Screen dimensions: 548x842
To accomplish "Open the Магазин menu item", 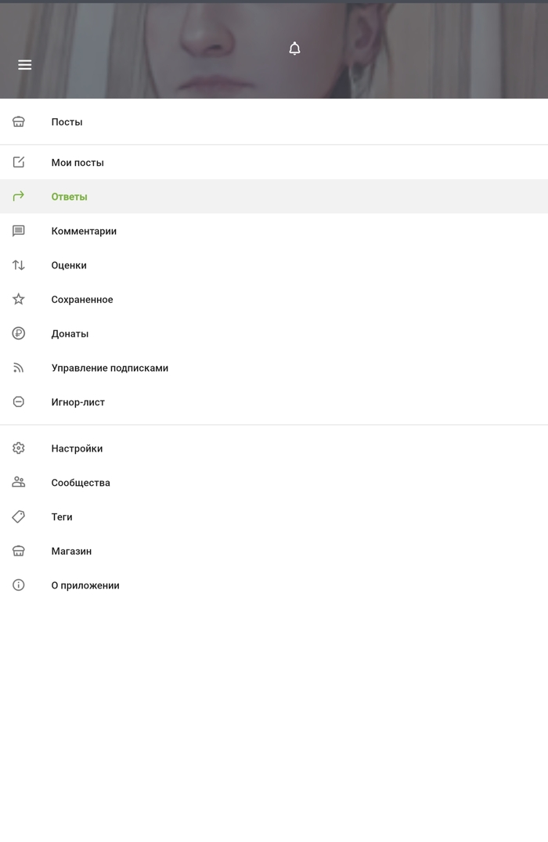I will pos(71,551).
